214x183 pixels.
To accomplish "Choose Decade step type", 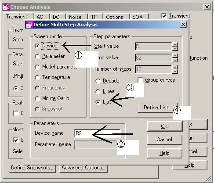I will pyautogui.click(x=98, y=81).
